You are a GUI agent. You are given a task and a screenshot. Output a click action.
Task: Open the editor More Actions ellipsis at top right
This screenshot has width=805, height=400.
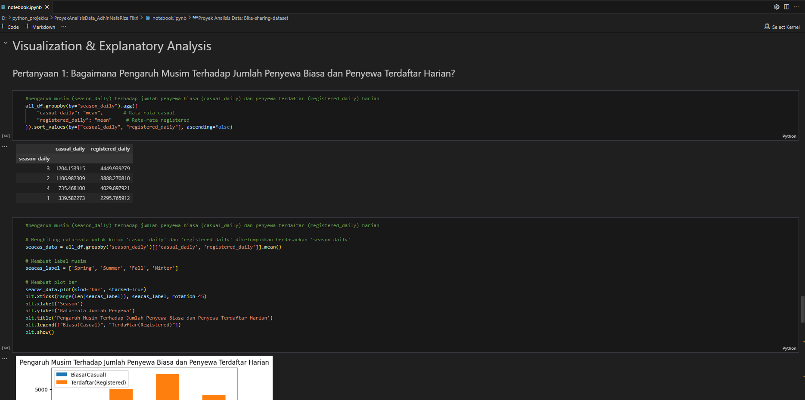796,7
